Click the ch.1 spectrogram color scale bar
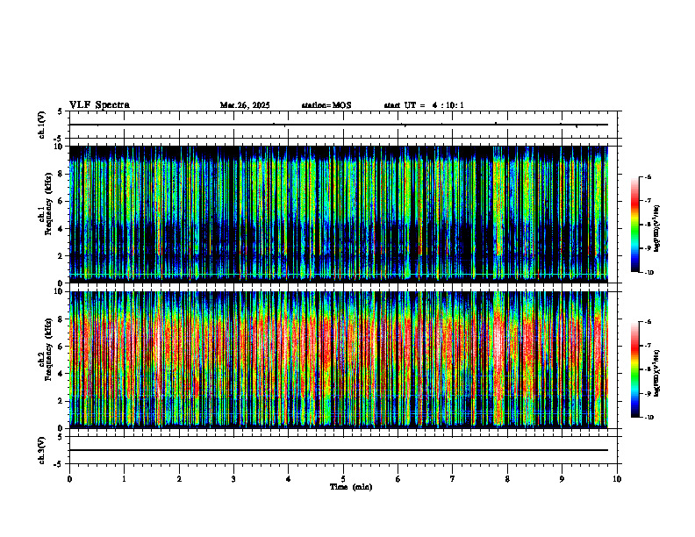 [x=634, y=225]
